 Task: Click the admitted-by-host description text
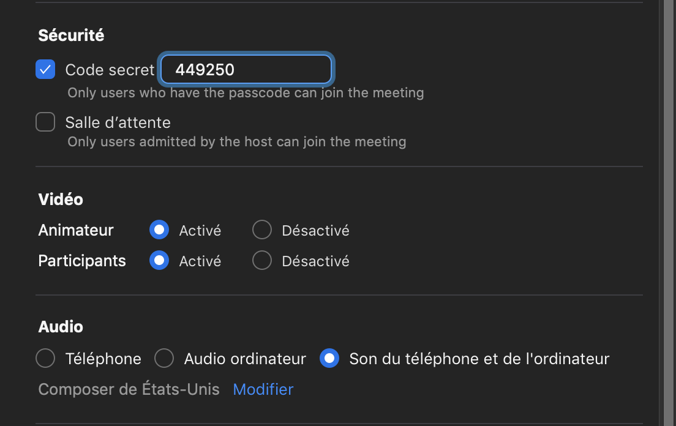click(236, 142)
